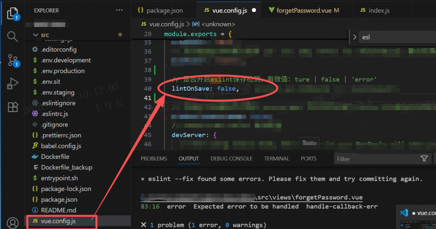
Task: Open the Search view icon
Action: (12, 36)
